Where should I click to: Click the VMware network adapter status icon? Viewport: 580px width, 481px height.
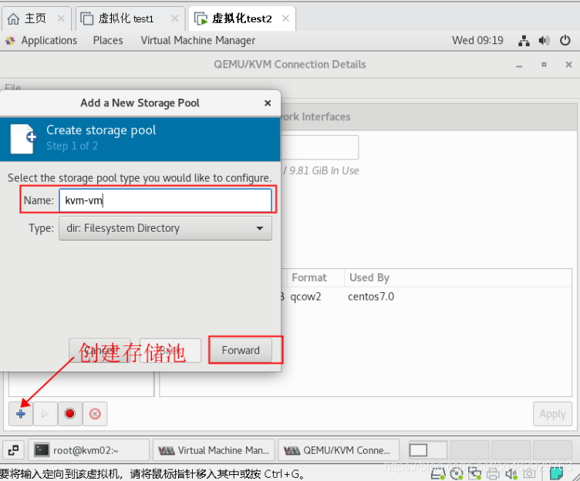point(474,473)
